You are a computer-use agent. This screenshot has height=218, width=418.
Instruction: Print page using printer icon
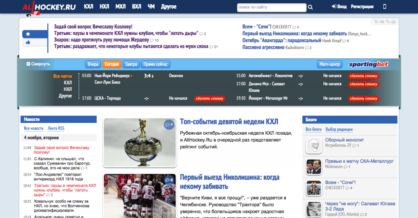394,22
